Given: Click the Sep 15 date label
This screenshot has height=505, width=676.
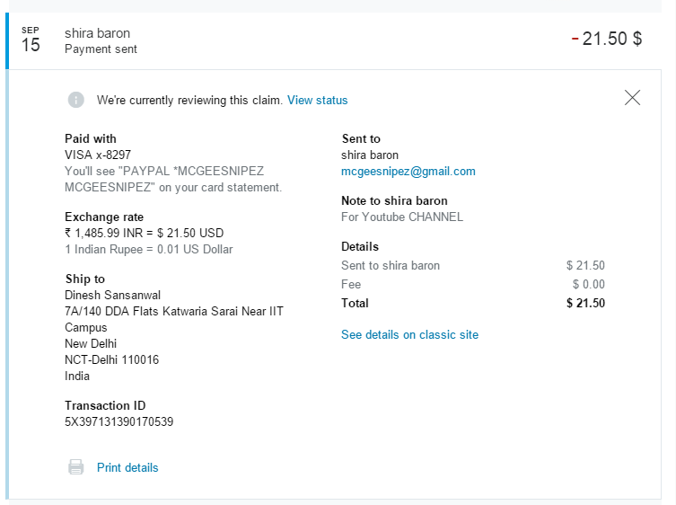Looking at the screenshot, I should coord(31,40).
